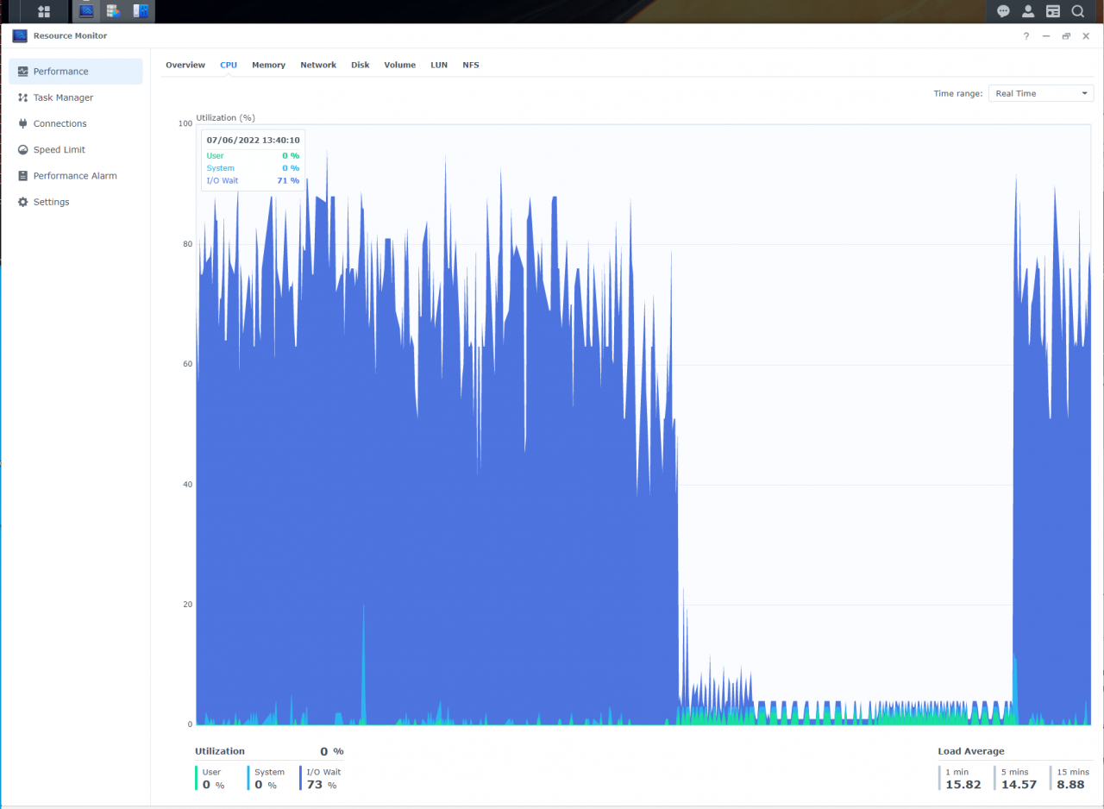Switch to the Memory tab
The width and height of the screenshot is (1104, 809).
pyautogui.click(x=268, y=65)
